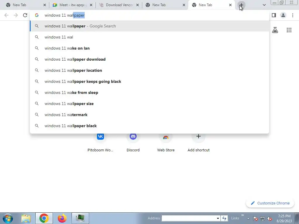Select suggestion wallpaper keeps going black
Screen dimensions: 299x224
tap(149, 81)
